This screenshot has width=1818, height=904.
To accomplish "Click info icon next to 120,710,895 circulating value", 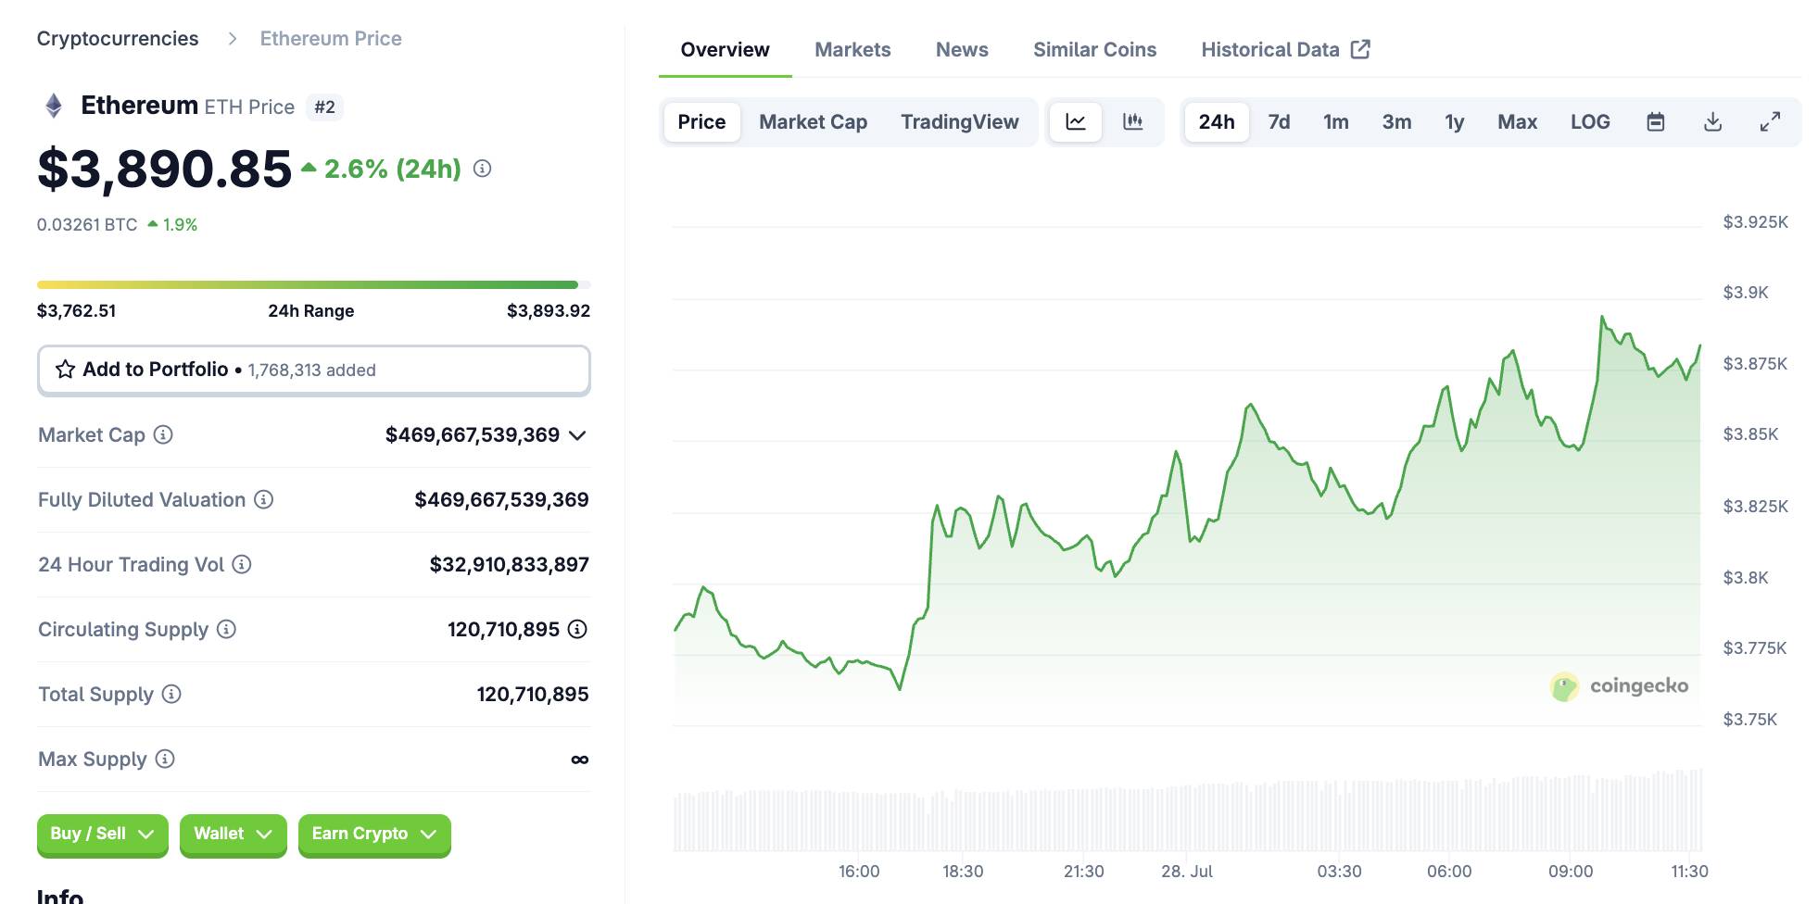I will [577, 629].
